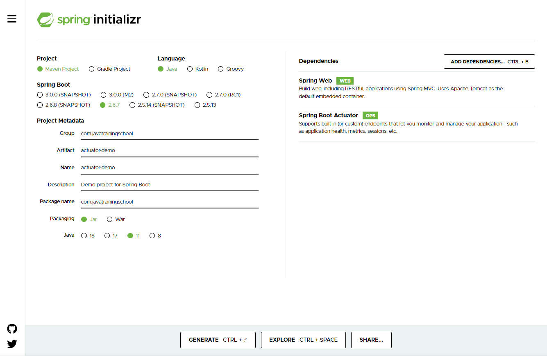The image size is (547, 356).
Task: Select Spring Boot 3.0.0 (M2)
Action: (117, 95)
